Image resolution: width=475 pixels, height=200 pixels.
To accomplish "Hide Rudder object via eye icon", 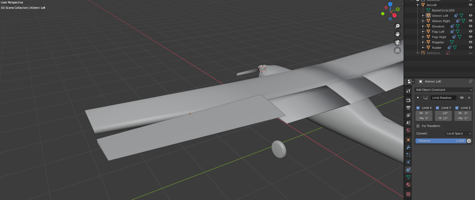I will click(470, 47).
